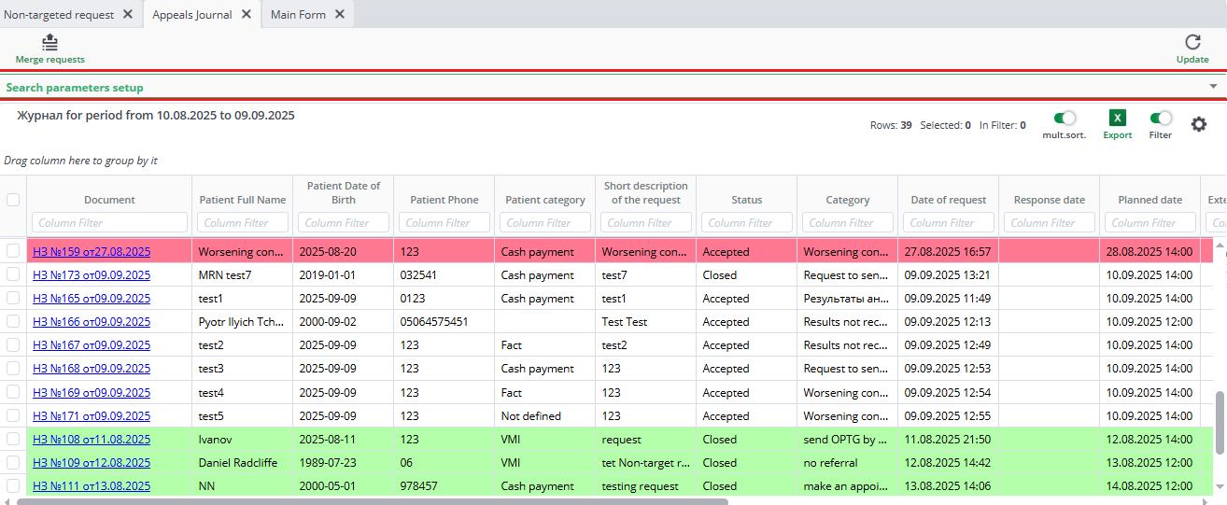Toggle the mult.sort. switch
Screen dimensions: 1227x505
pos(1065,119)
